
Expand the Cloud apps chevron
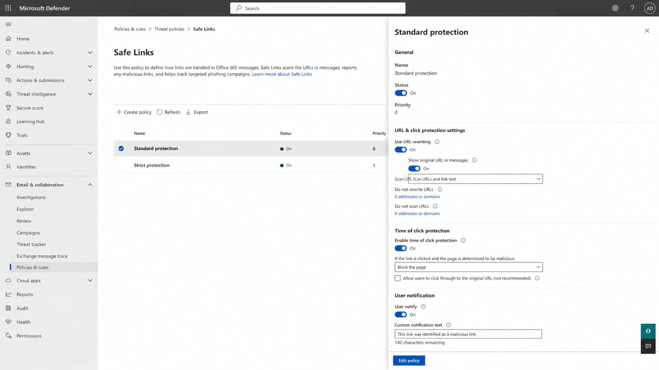pos(90,280)
